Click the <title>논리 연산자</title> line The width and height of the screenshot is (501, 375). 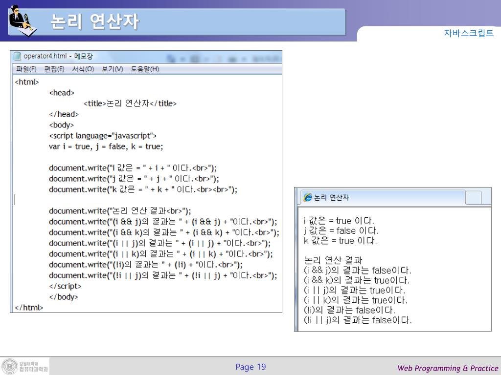point(130,104)
